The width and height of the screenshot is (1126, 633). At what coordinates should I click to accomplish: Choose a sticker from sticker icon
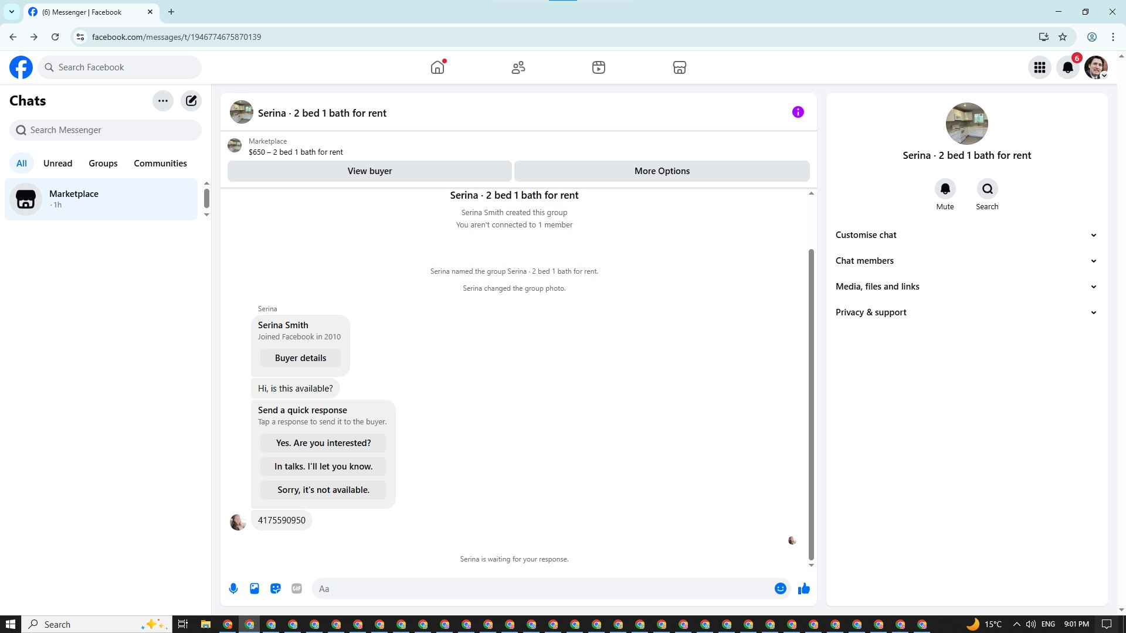[x=276, y=588]
